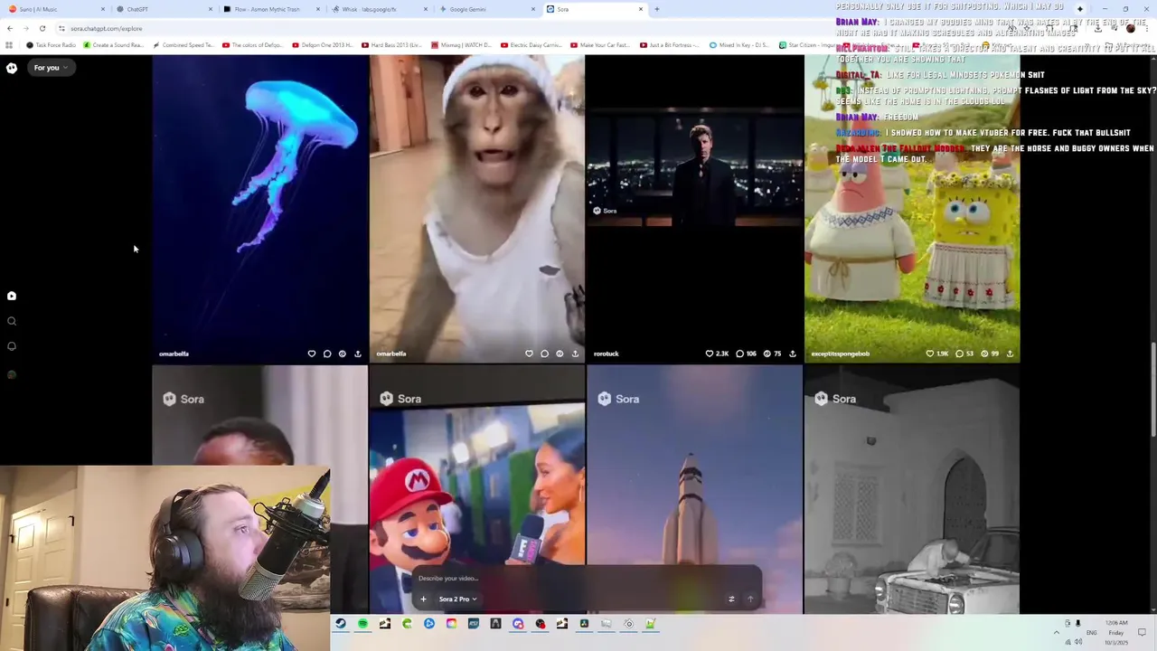Open omarbelfa profile under jellyfish video

(x=174, y=354)
